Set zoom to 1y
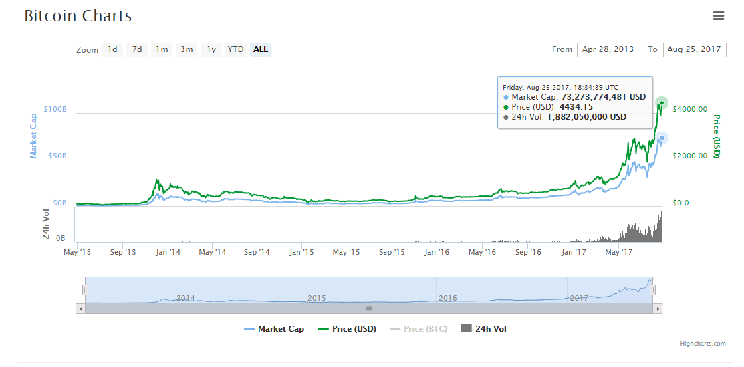744x367 pixels. click(211, 49)
